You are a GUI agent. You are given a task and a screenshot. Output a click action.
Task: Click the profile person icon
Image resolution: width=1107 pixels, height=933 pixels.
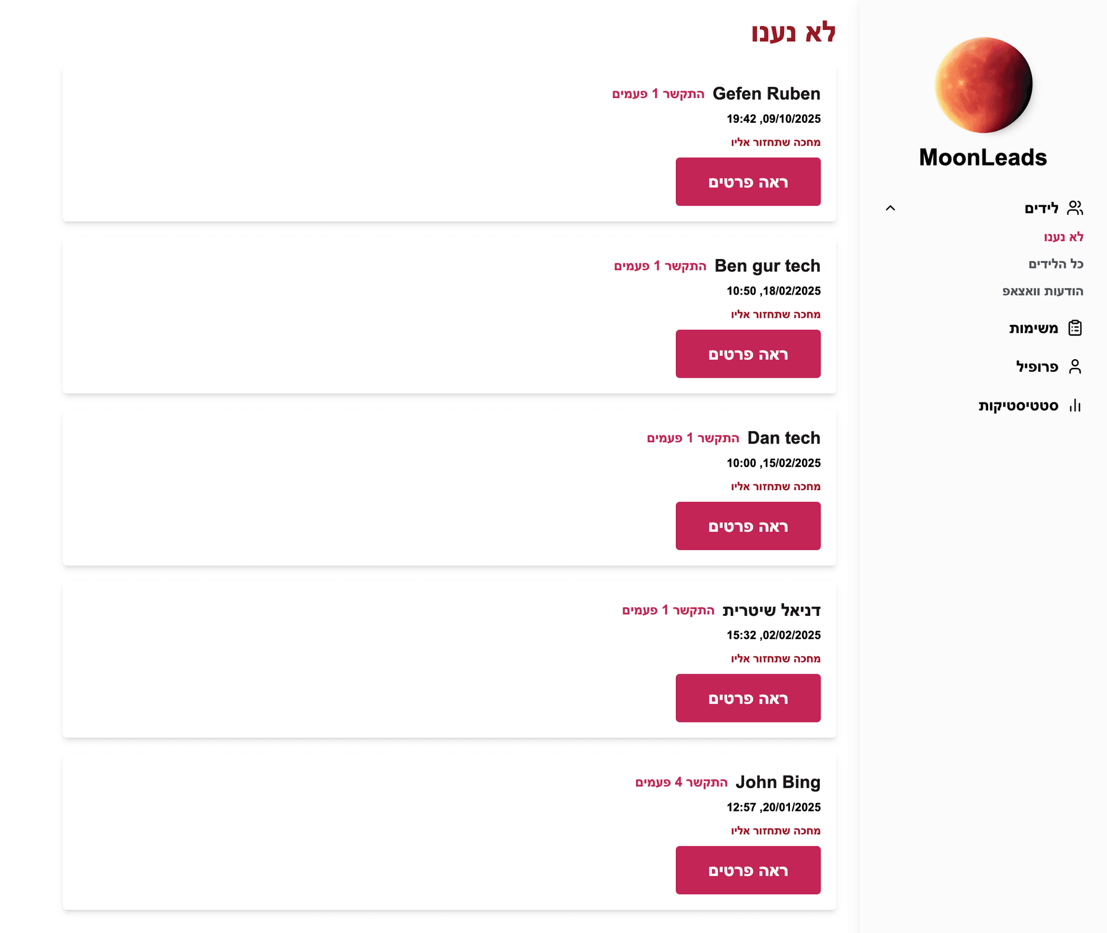pyautogui.click(x=1075, y=367)
